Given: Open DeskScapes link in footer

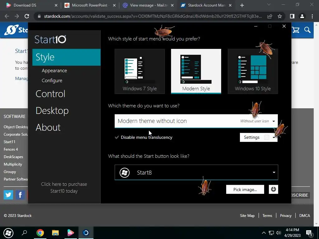Looking at the screenshot, I should click(x=13, y=157).
